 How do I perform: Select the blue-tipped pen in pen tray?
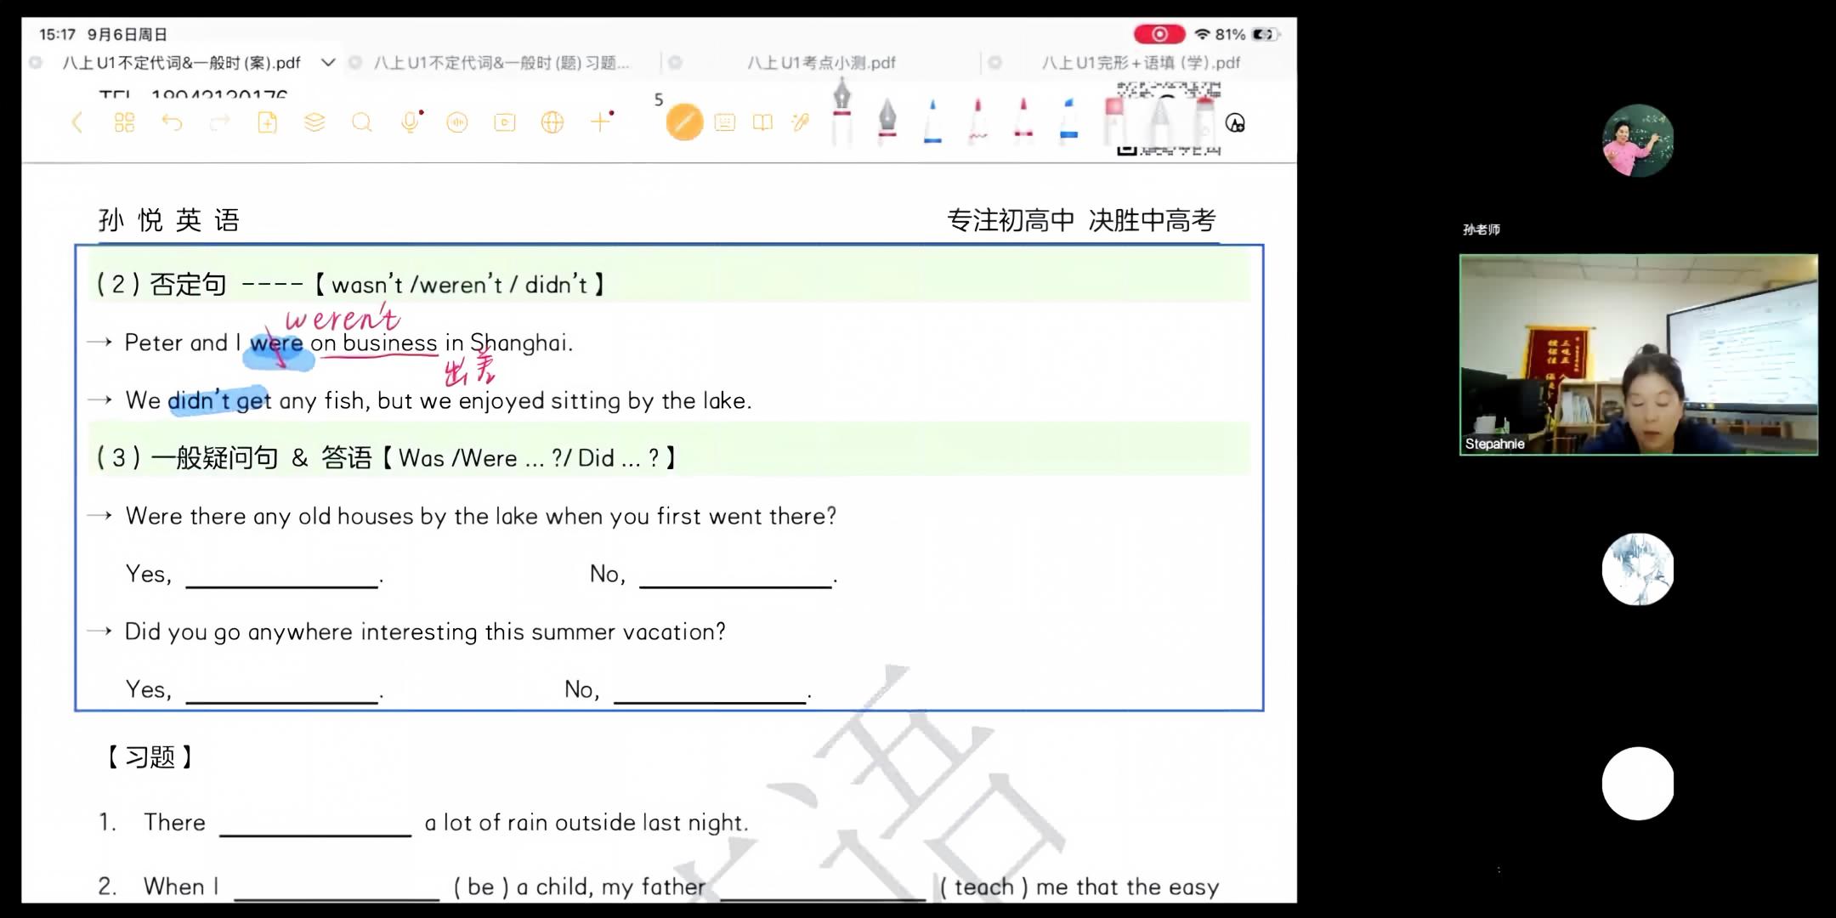pyautogui.click(x=932, y=121)
